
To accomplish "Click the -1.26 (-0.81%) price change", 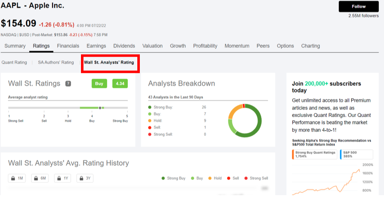I will (57, 25).
